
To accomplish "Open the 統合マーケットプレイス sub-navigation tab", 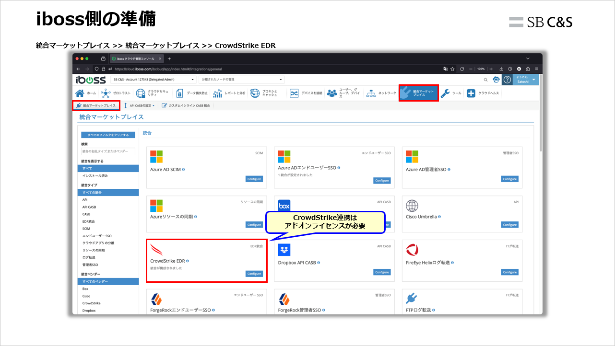I will [96, 105].
